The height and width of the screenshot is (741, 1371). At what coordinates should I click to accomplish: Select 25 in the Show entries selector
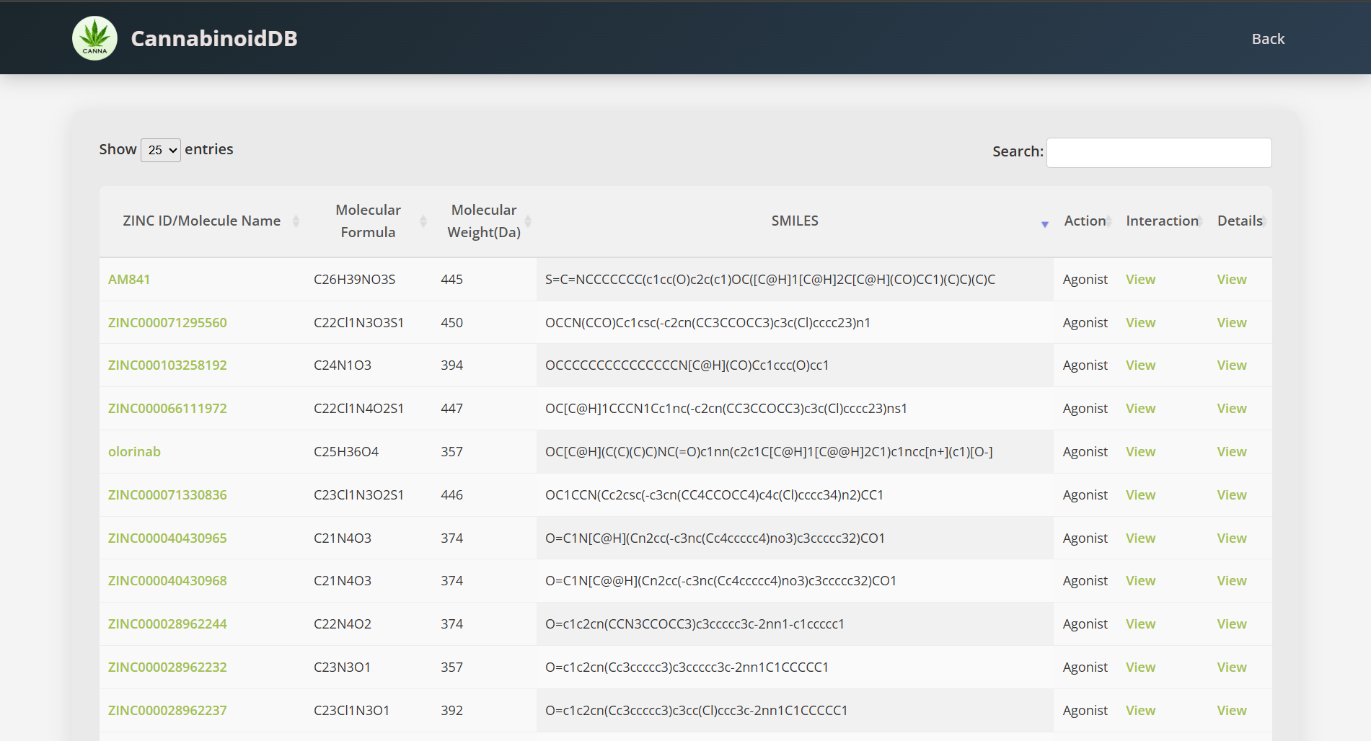coord(160,150)
